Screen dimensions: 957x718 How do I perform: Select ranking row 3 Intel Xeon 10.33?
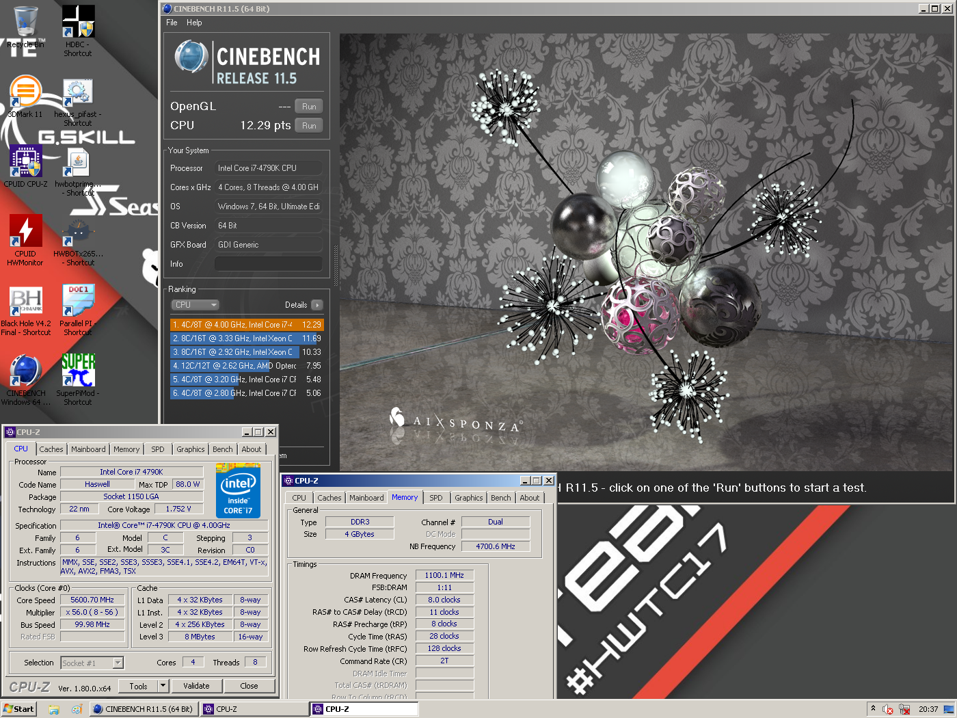(x=247, y=352)
